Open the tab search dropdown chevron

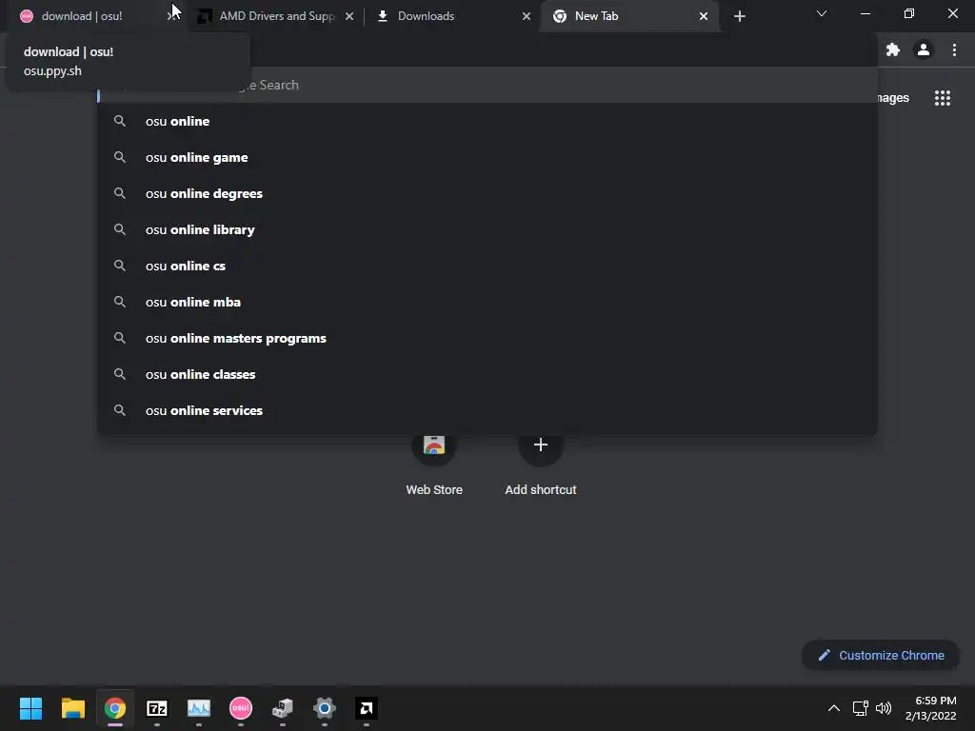(x=822, y=13)
